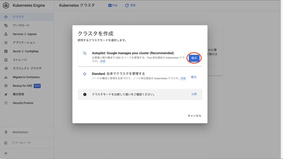283x159 pixels.
Task: Click the Secret と ConfigMap icon
Action: [x=6, y=51]
